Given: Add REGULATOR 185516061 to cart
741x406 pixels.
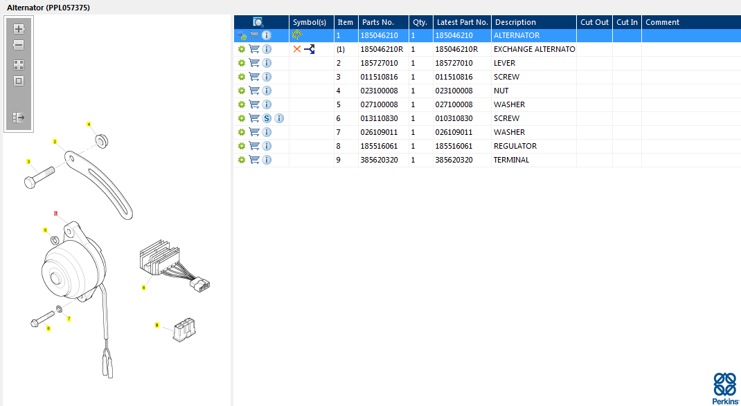Looking at the screenshot, I should click(254, 146).
